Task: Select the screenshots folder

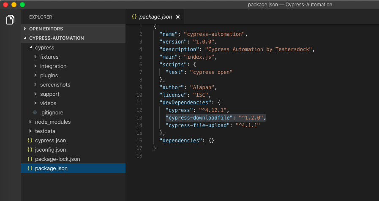Action: [x=73, y=84]
